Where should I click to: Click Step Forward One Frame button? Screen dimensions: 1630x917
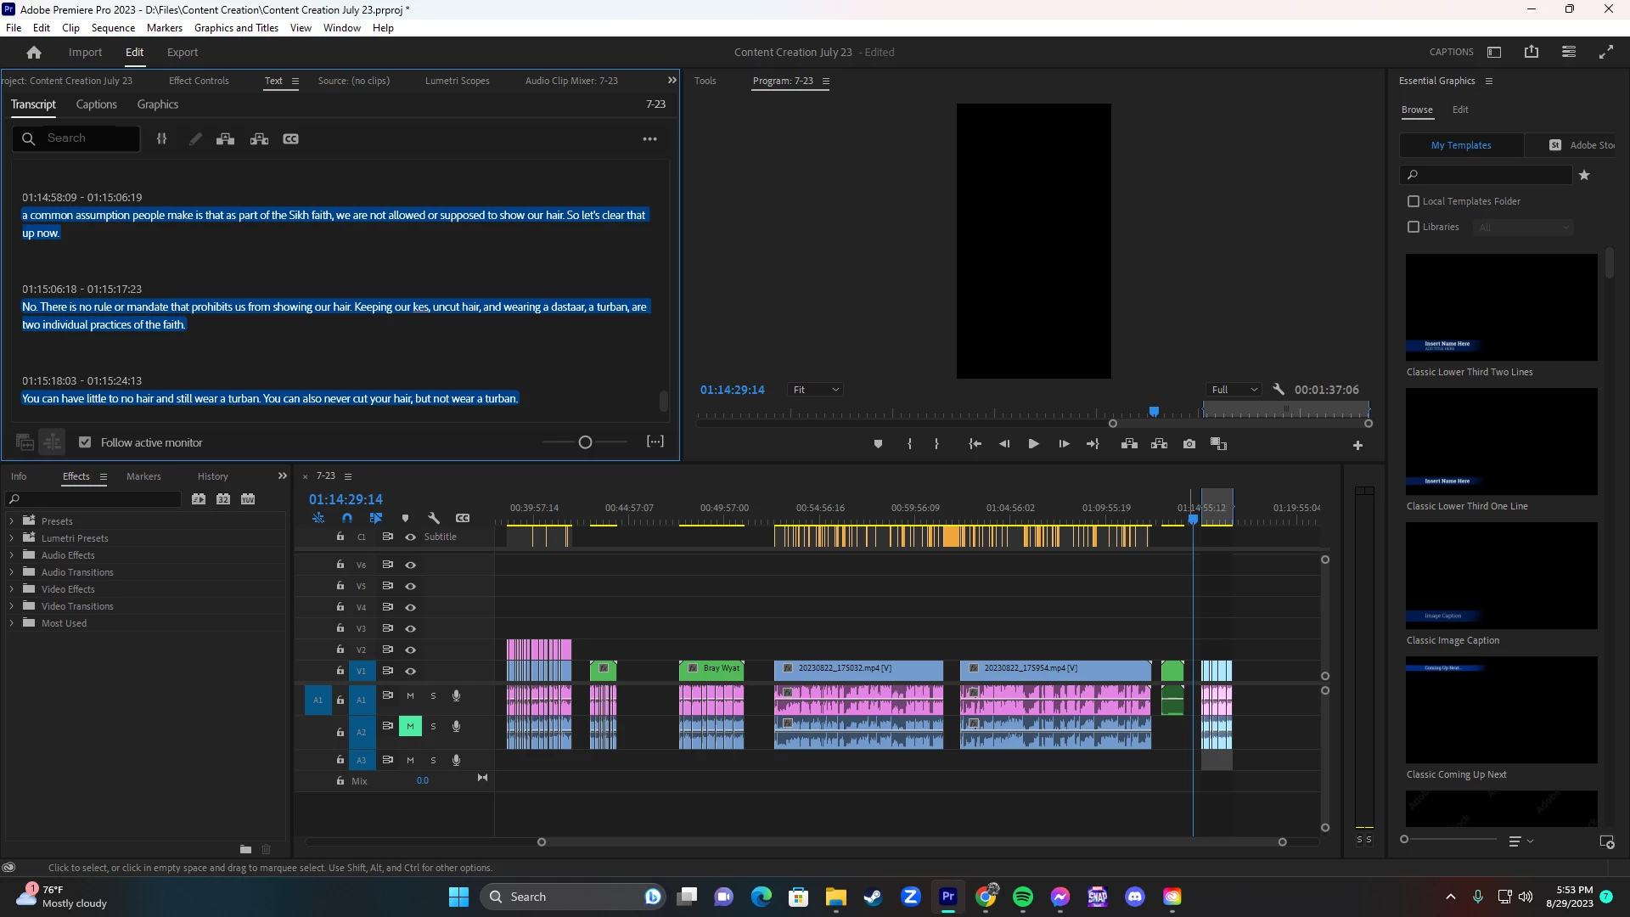pos(1063,444)
